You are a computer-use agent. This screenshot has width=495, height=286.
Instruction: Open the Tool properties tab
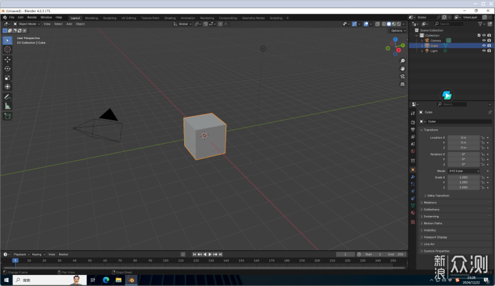click(413, 113)
